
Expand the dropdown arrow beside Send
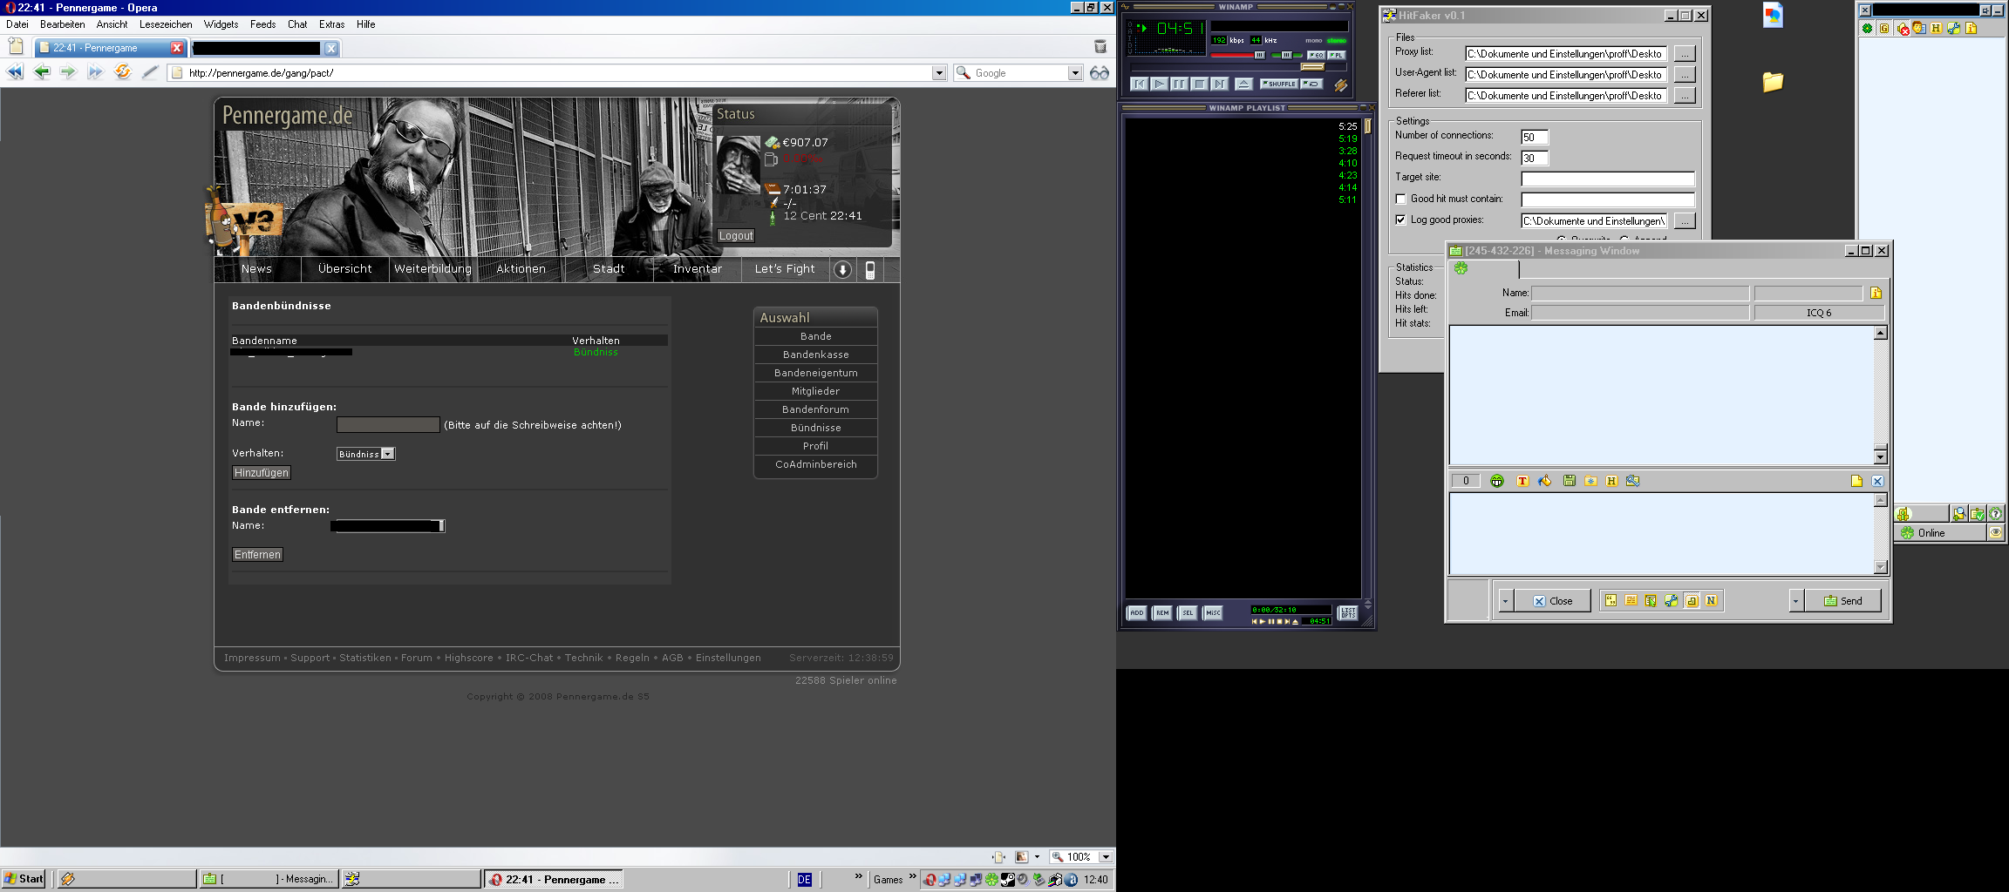pos(1795,601)
